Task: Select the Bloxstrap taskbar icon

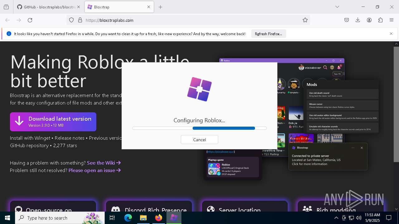Action: click(174, 218)
